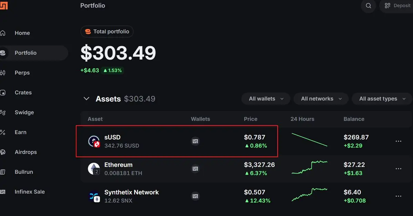
Task: Open search with the magnifier icon
Action: (x=368, y=6)
